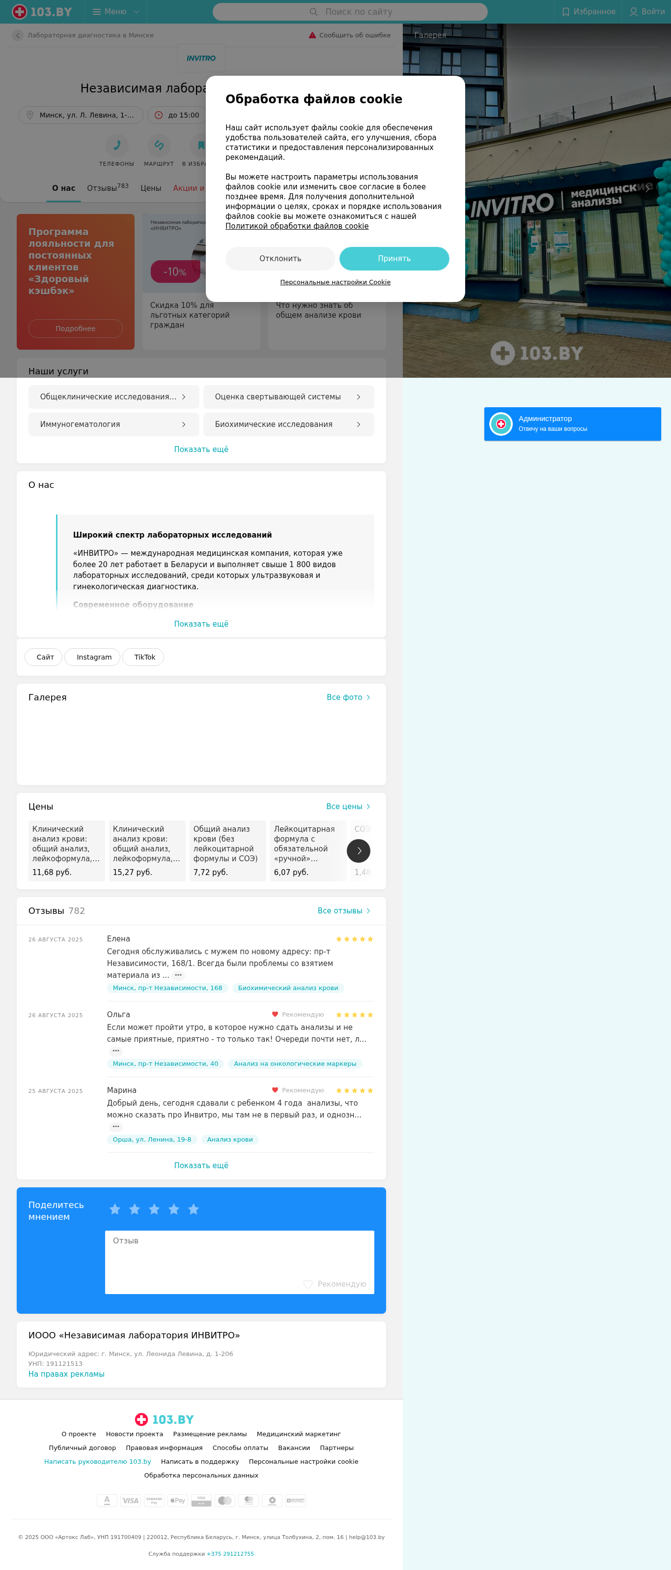This screenshot has height=1570, width=671.
Task: Click Показать ещё under О нас text
Action: click(x=201, y=624)
